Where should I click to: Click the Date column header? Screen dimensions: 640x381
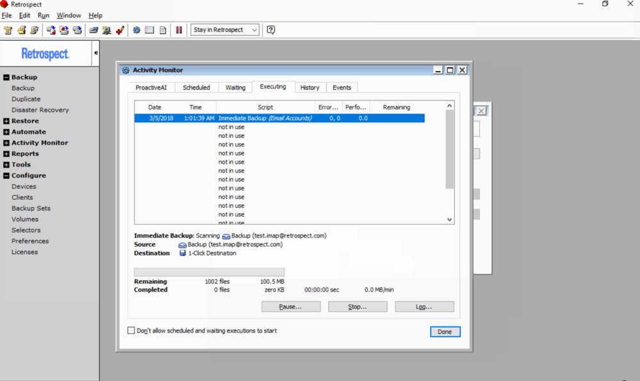(155, 107)
